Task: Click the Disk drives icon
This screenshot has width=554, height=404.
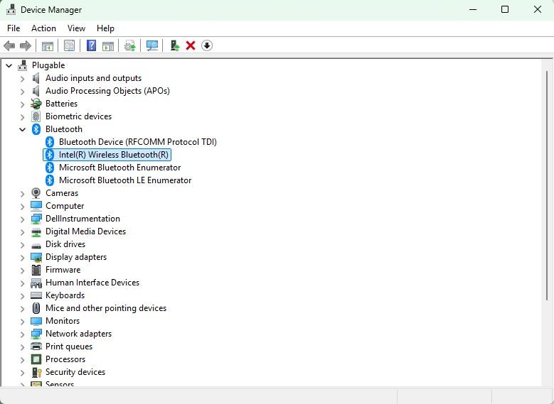Action: coord(36,245)
